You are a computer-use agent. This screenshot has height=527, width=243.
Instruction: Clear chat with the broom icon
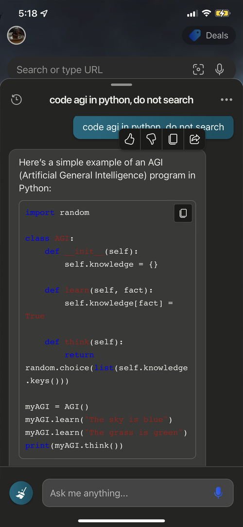[21, 493]
